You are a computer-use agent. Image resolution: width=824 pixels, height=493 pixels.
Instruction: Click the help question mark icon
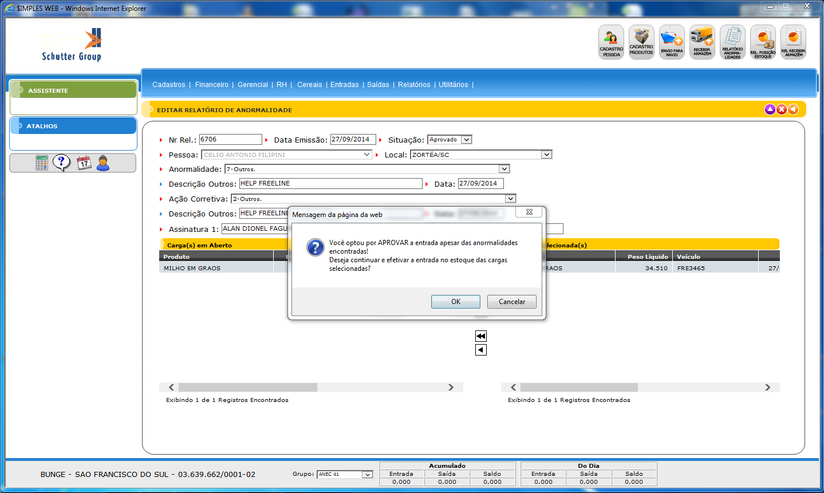[61, 163]
